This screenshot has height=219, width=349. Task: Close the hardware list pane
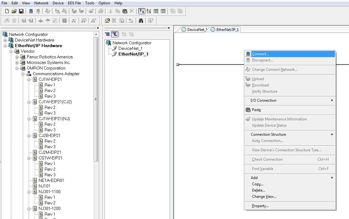click(98, 28)
